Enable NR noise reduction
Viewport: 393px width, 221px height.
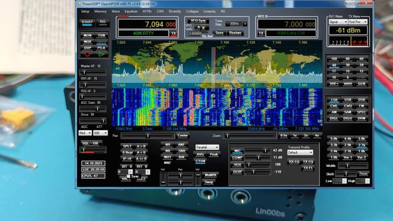168,145
